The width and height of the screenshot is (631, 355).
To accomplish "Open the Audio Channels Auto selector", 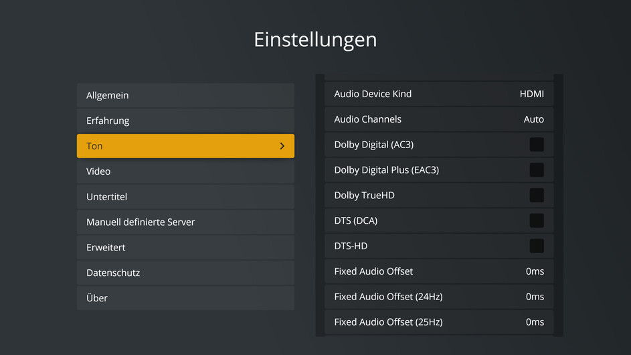I will (x=533, y=119).
